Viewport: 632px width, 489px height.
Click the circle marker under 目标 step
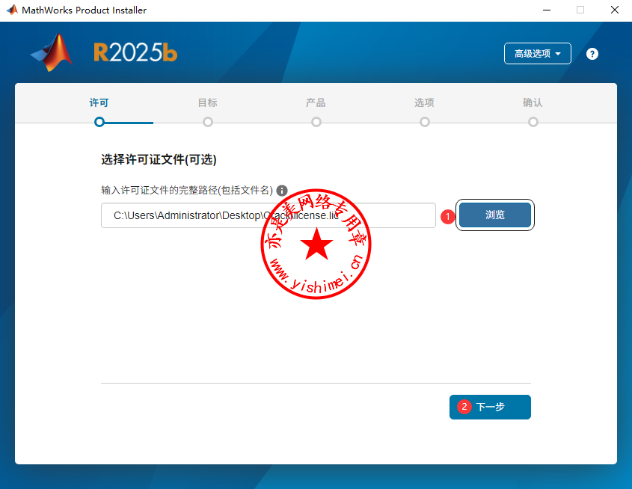click(x=208, y=122)
